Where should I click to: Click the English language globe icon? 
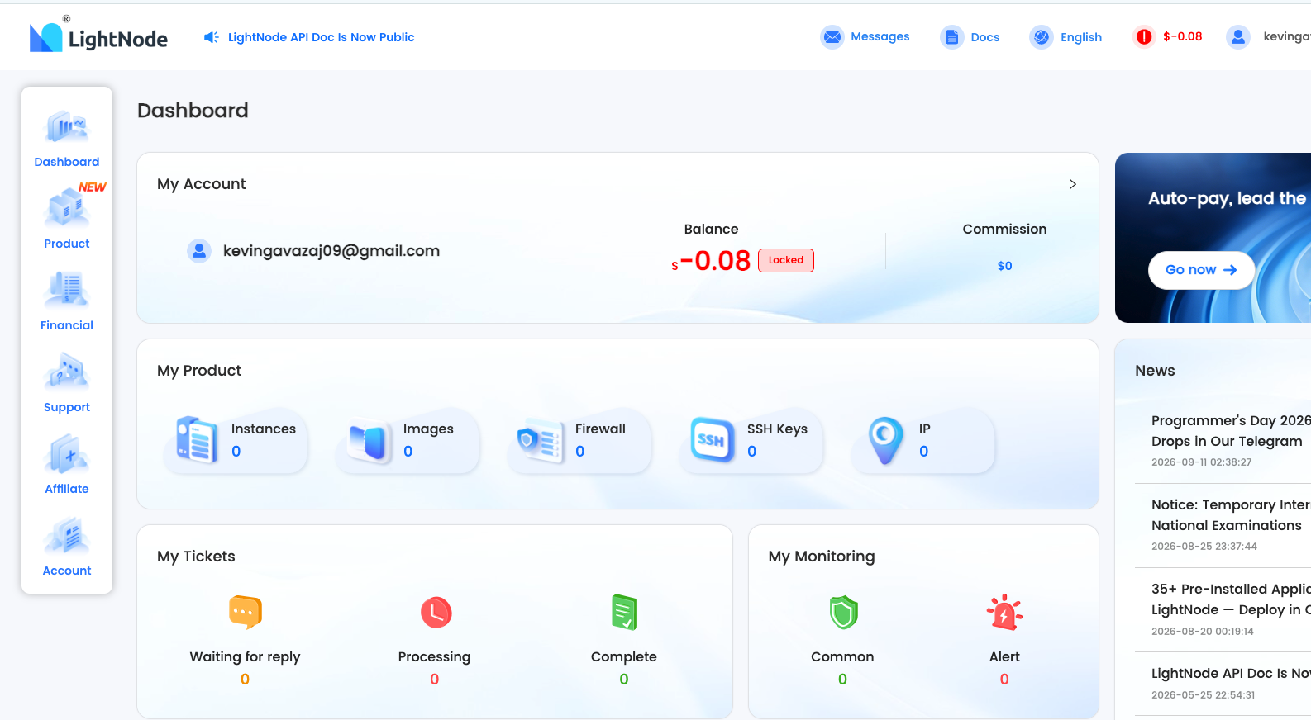click(1042, 37)
